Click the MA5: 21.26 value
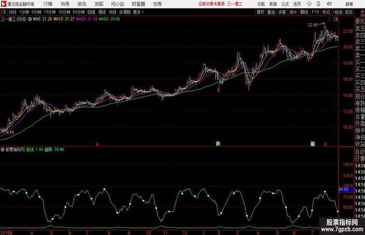The width and height of the screenshot is (365, 235). 42,19
